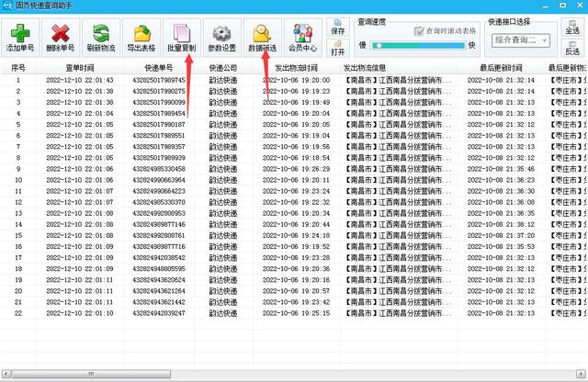Click send time 2022-10-06 19:25:15
Viewport: 588px width, 382px height.
click(x=296, y=313)
